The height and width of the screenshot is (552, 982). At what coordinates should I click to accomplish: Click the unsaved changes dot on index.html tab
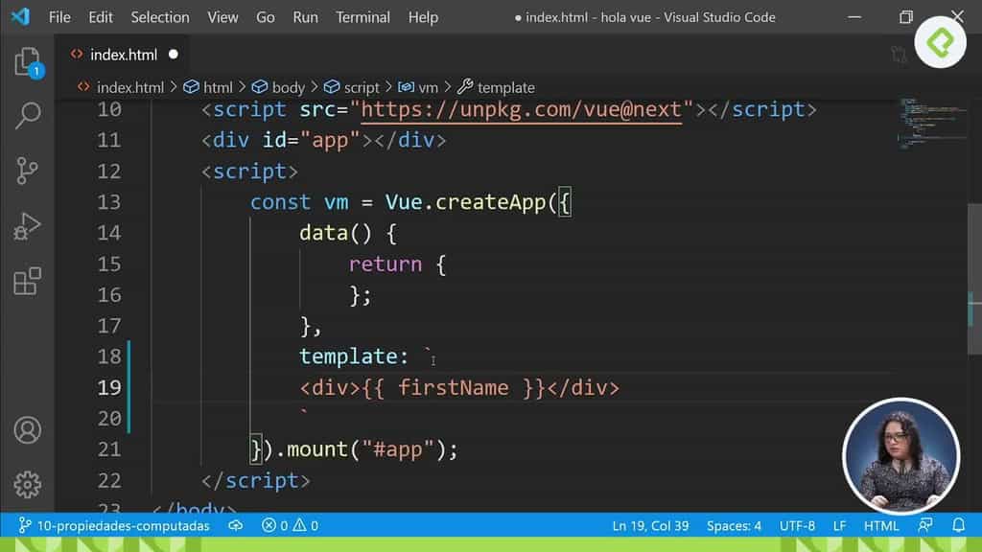tap(174, 55)
